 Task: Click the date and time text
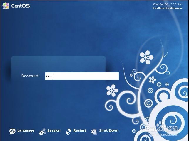pyautogui.click(x=167, y=4)
